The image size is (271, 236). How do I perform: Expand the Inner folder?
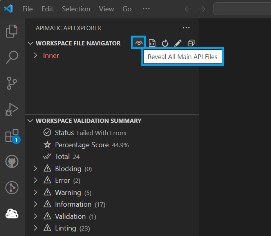point(35,56)
